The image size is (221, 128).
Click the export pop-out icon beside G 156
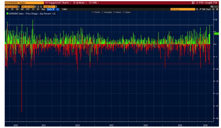(193, 3)
